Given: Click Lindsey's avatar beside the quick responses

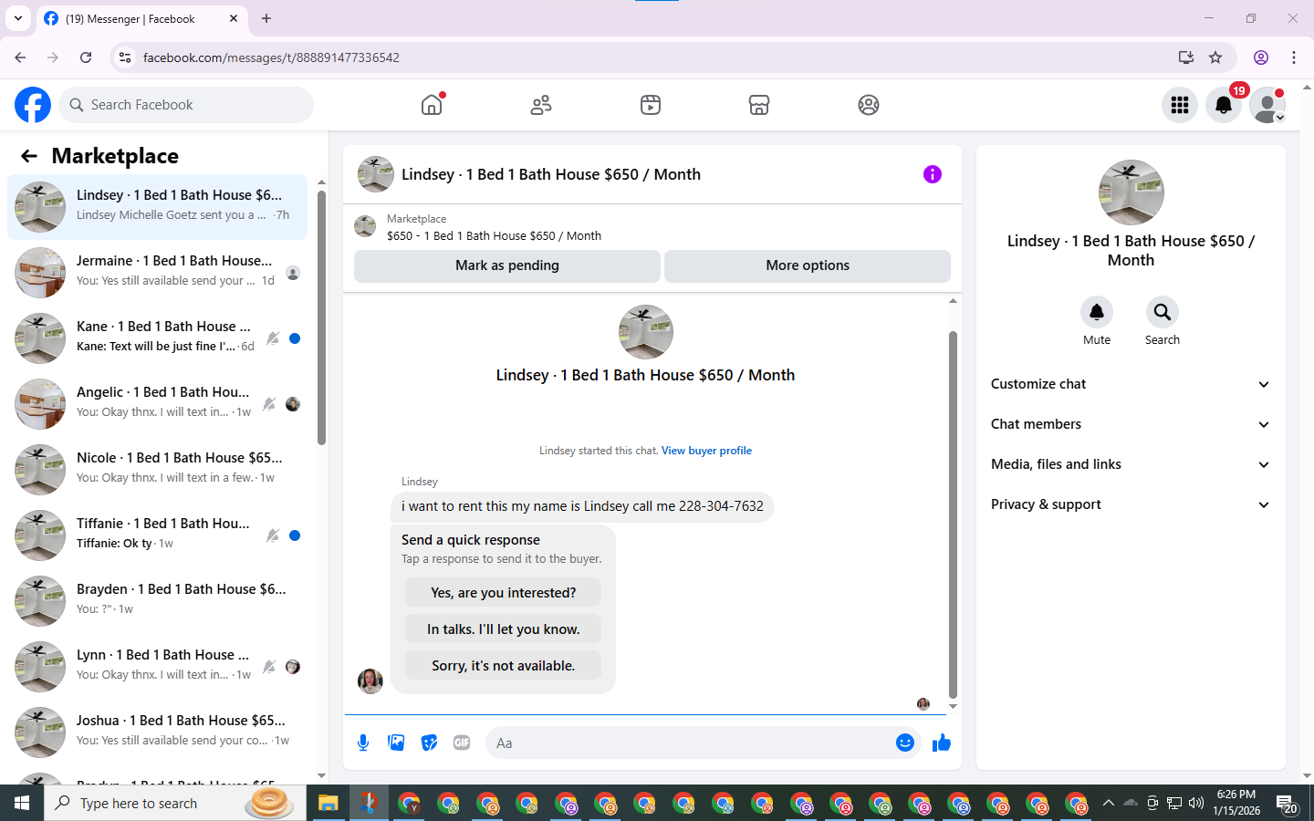Looking at the screenshot, I should pos(370,681).
